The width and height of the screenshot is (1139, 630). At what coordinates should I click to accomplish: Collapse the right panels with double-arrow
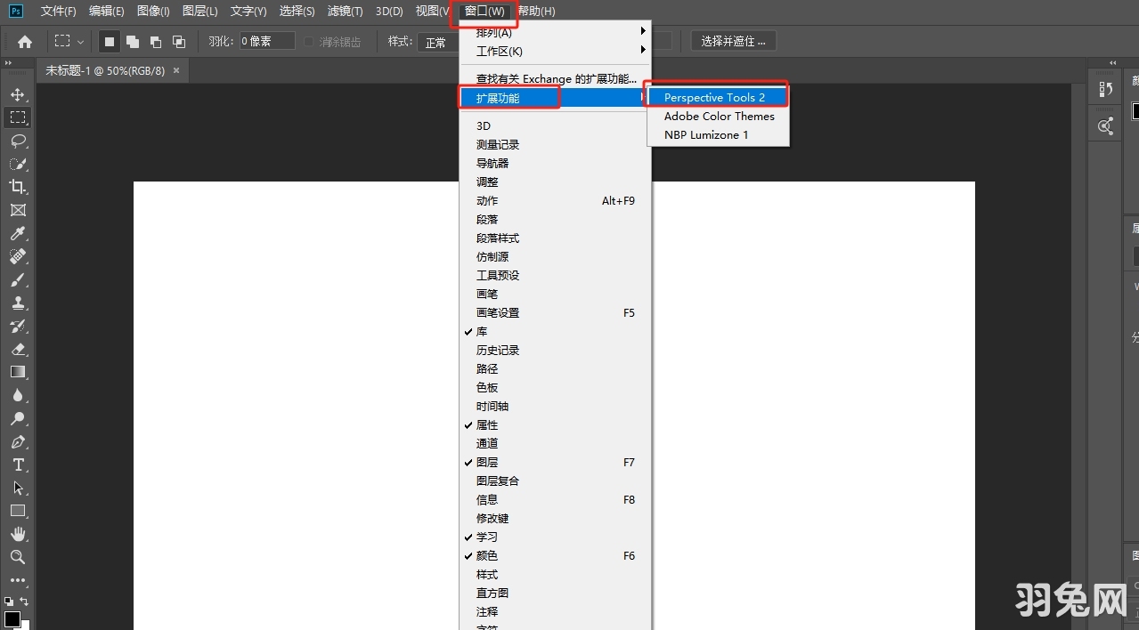1111,63
